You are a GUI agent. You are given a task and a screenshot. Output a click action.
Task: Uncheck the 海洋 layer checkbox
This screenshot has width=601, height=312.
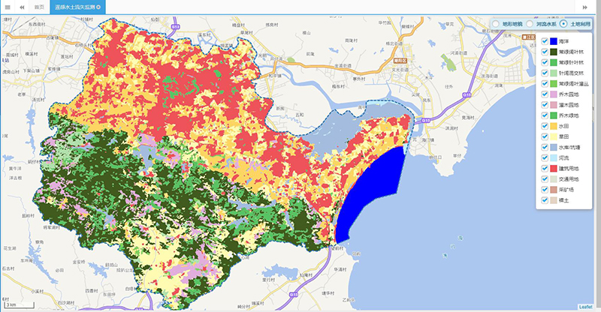coord(545,41)
